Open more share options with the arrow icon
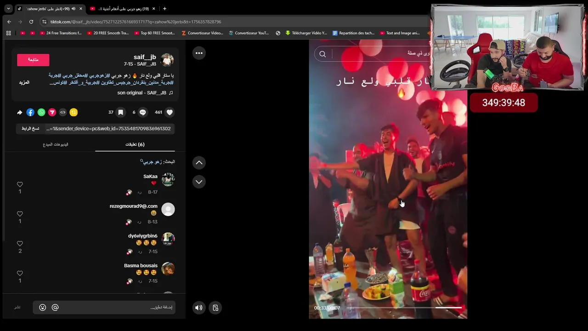 [x=19, y=112]
